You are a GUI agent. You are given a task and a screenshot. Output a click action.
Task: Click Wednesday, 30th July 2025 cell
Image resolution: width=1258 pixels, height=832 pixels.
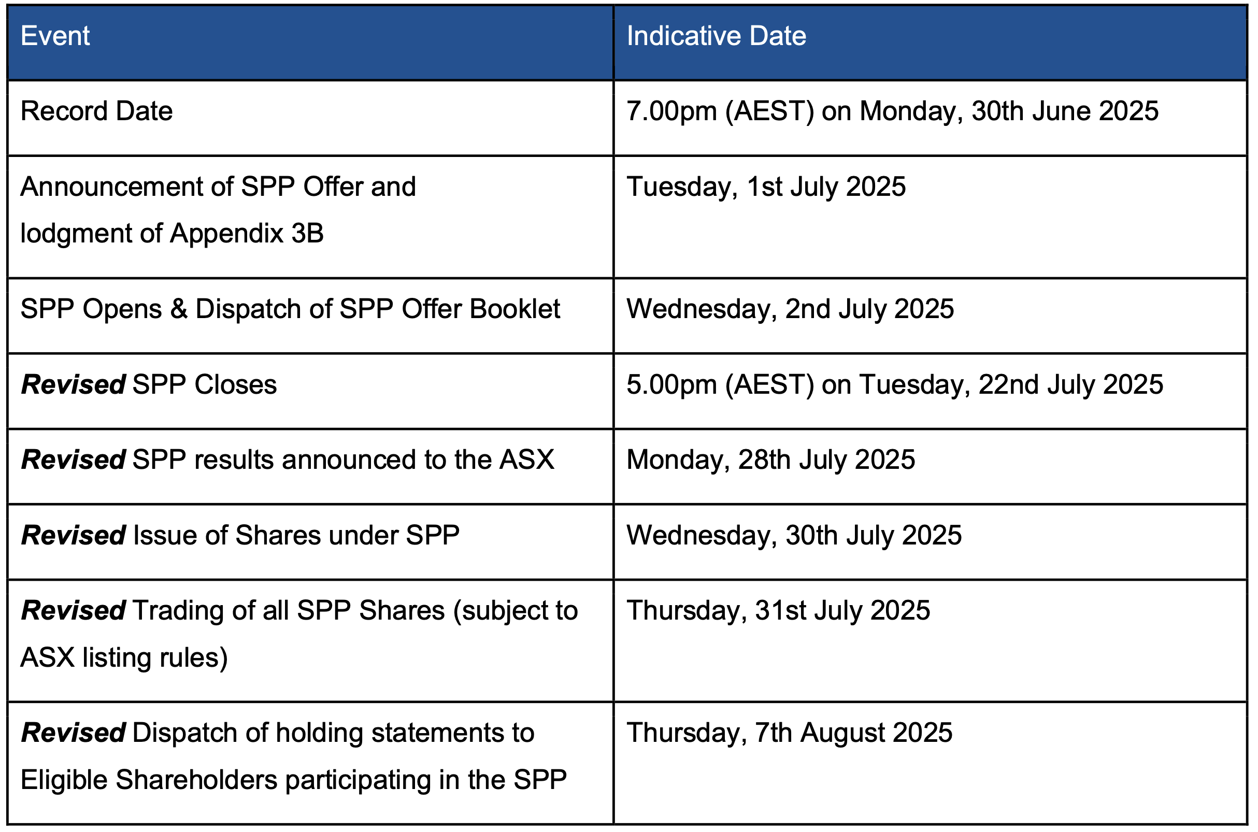pyautogui.click(x=931, y=542)
